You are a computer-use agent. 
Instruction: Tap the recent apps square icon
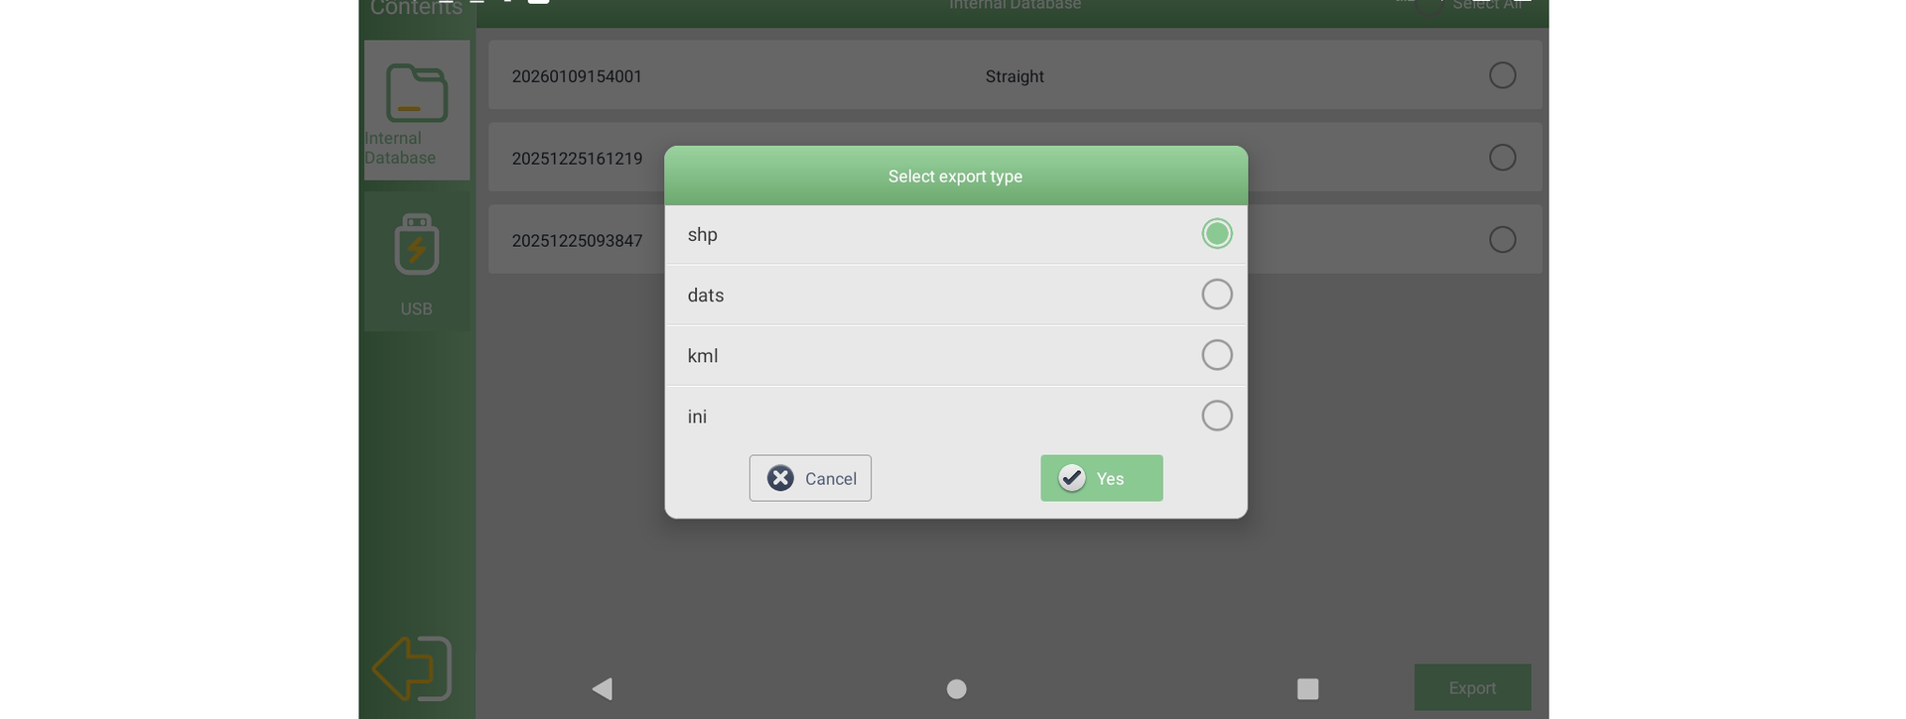pos(1307,688)
